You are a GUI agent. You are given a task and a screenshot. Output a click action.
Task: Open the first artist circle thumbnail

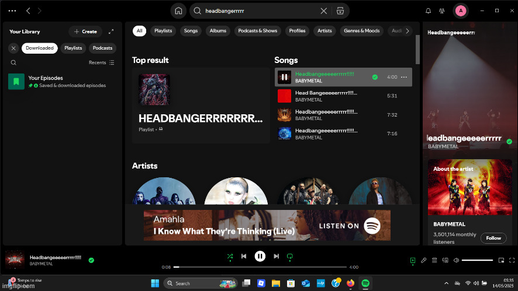(x=164, y=191)
